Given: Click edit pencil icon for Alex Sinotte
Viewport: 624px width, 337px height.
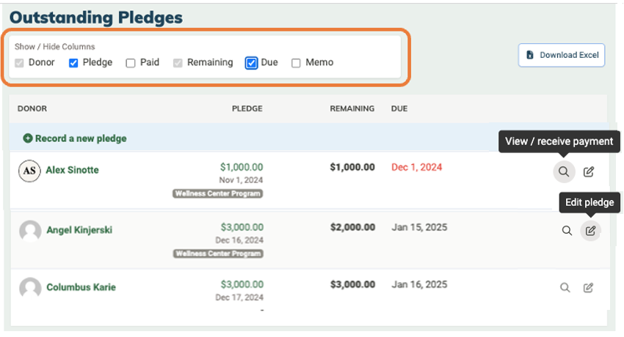Looking at the screenshot, I should click(x=589, y=172).
